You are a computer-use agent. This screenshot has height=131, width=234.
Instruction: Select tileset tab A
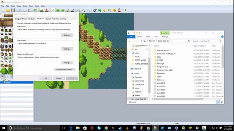[x=3, y=76]
